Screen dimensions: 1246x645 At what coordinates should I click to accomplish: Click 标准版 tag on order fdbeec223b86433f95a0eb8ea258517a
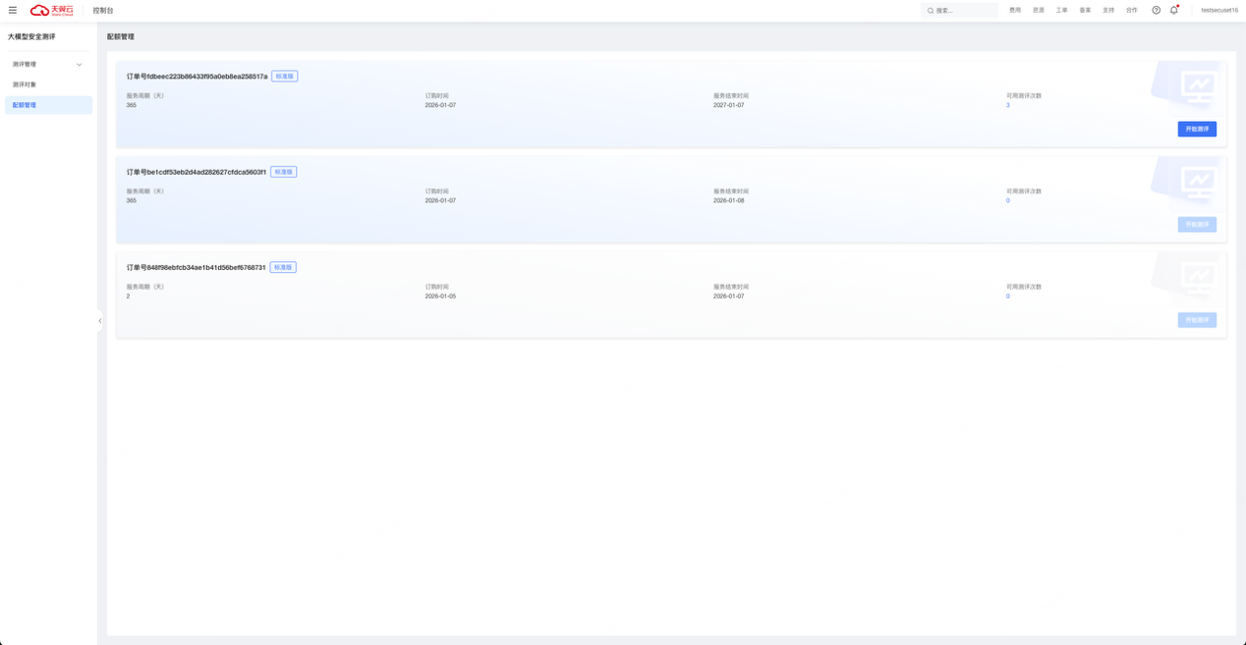point(284,77)
